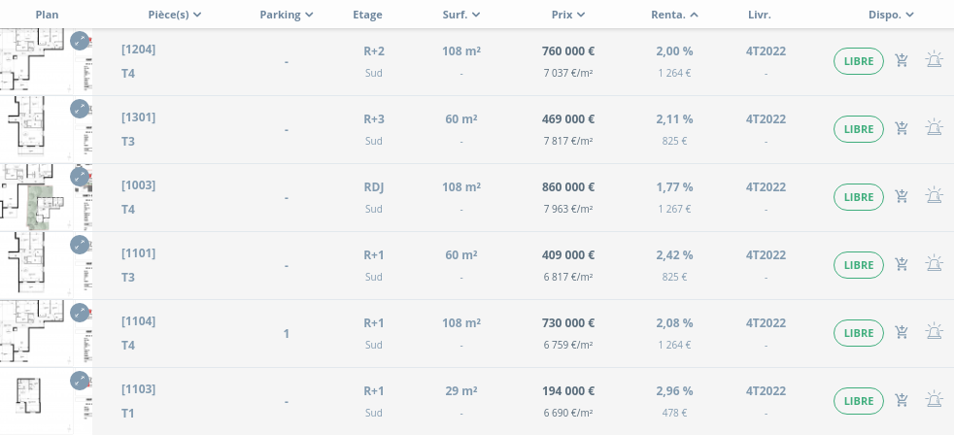The height and width of the screenshot is (435, 954).
Task: Click LIBRE button for lot 1301
Action: 859,129
